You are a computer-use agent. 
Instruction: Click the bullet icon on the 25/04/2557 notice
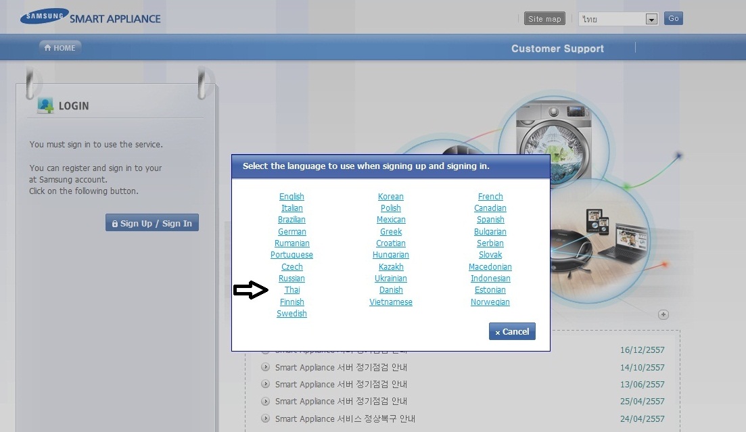pyautogui.click(x=266, y=401)
